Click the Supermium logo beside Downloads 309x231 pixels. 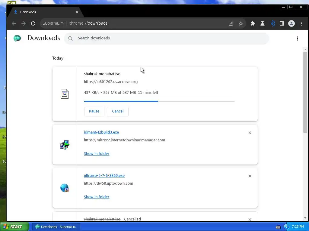pos(17,38)
